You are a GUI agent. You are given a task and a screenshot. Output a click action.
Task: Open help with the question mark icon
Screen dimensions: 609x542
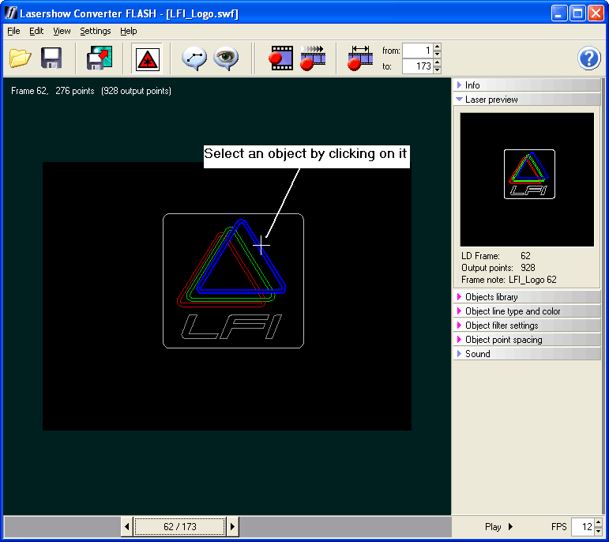(588, 58)
